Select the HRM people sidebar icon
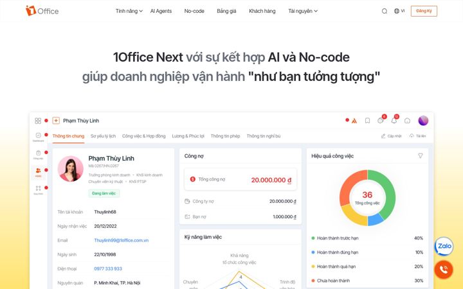463x289 pixels. 38,172
